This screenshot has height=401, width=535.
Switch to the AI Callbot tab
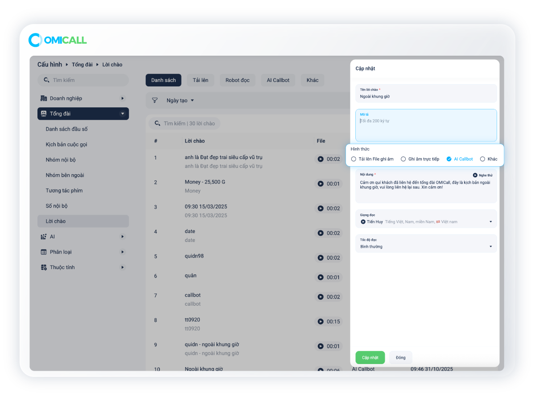click(x=278, y=80)
